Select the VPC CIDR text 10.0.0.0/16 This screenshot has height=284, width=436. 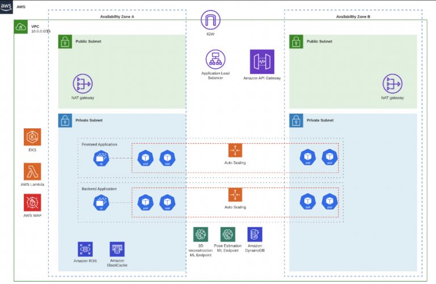point(41,31)
